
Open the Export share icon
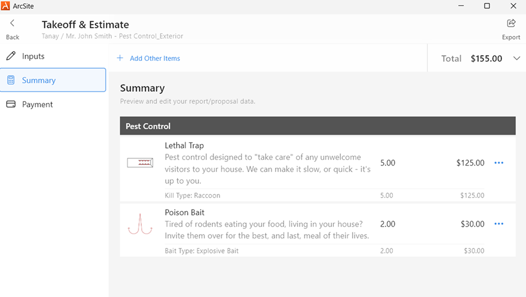[x=511, y=23]
